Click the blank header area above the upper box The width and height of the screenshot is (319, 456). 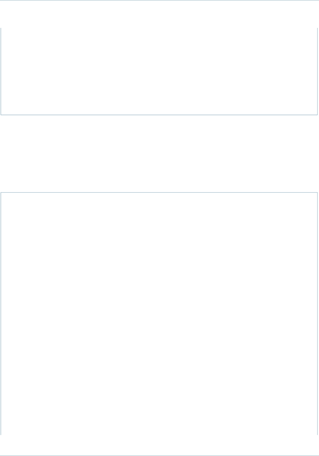point(159,15)
